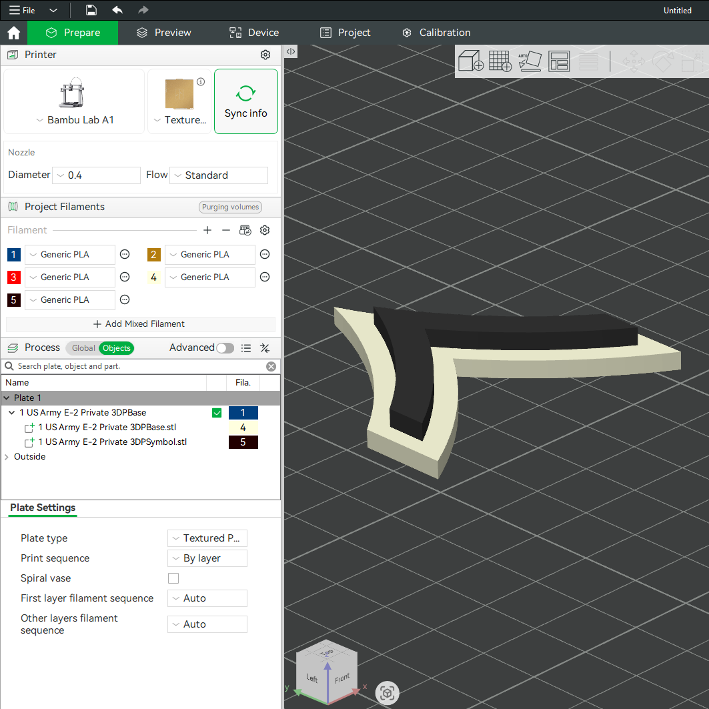Open printer settings gear icon
Viewport: 709px width, 709px height.
click(x=265, y=55)
